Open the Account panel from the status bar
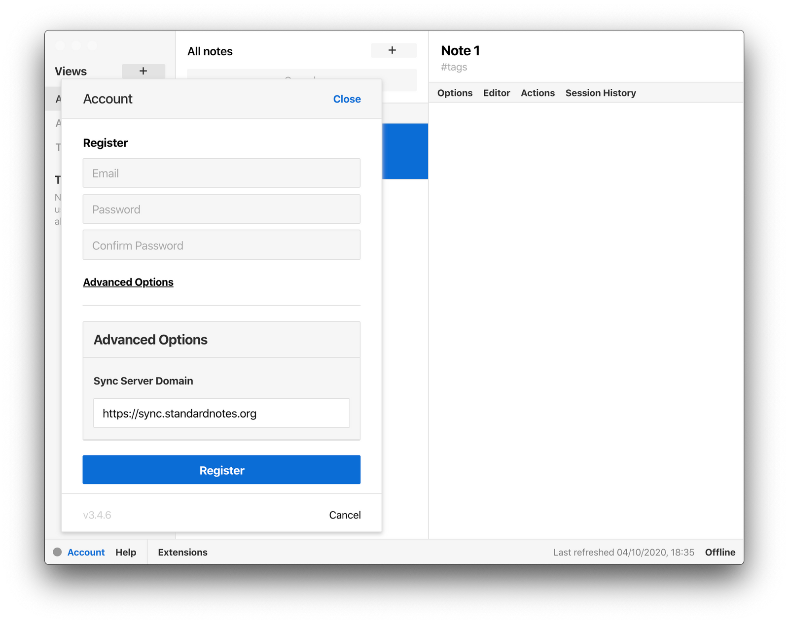Image resolution: width=789 pixels, height=624 pixels. 86,553
